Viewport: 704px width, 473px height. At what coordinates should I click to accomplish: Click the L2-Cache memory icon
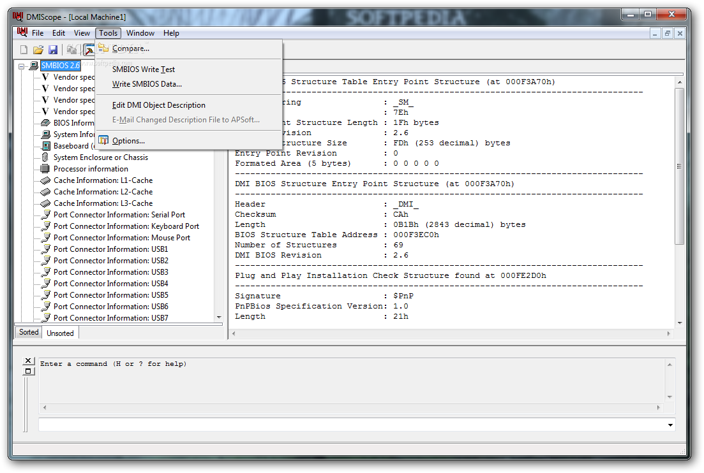45,192
